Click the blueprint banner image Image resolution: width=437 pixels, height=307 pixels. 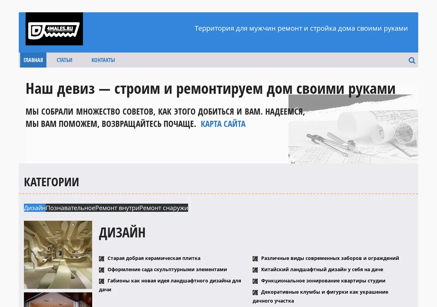click(x=353, y=129)
